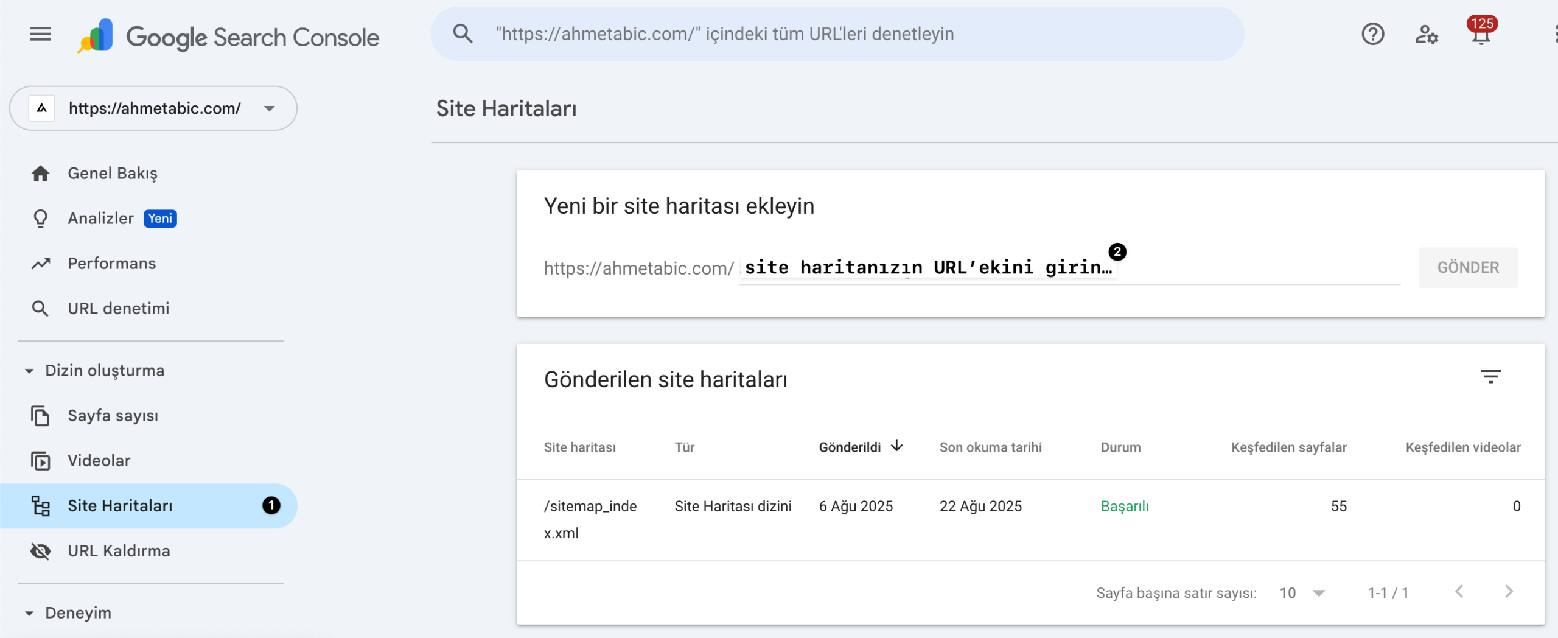The width and height of the screenshot is (1558, 638).
Task: Open the /sitemap_index.xml row entry
Action: coord(590,520)
